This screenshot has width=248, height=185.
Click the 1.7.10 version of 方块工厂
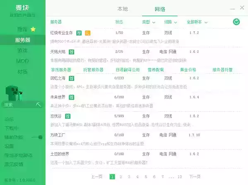point(194,135)
